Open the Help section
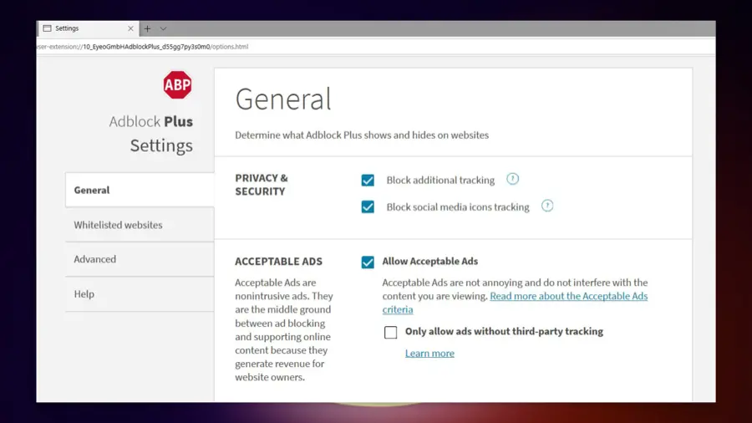 coord(140,293)
